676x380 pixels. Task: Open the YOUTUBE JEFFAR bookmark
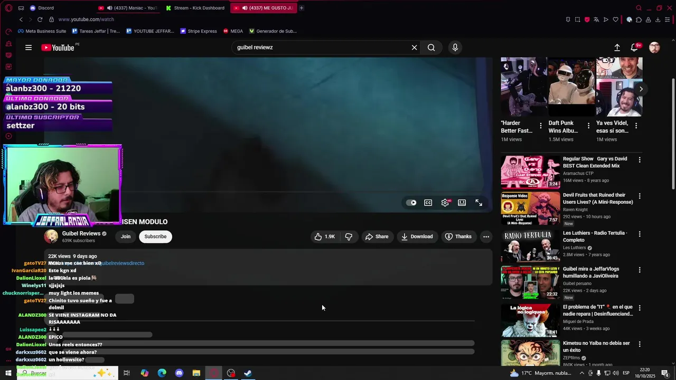click(150, 31)
